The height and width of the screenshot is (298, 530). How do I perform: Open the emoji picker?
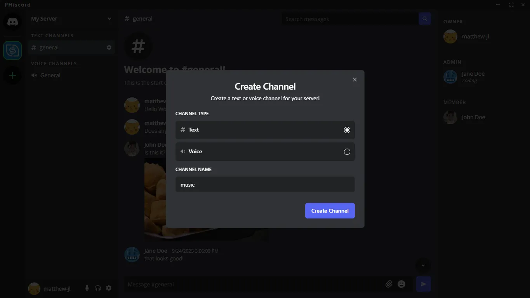pyautogui.click(x=401, y=284)
